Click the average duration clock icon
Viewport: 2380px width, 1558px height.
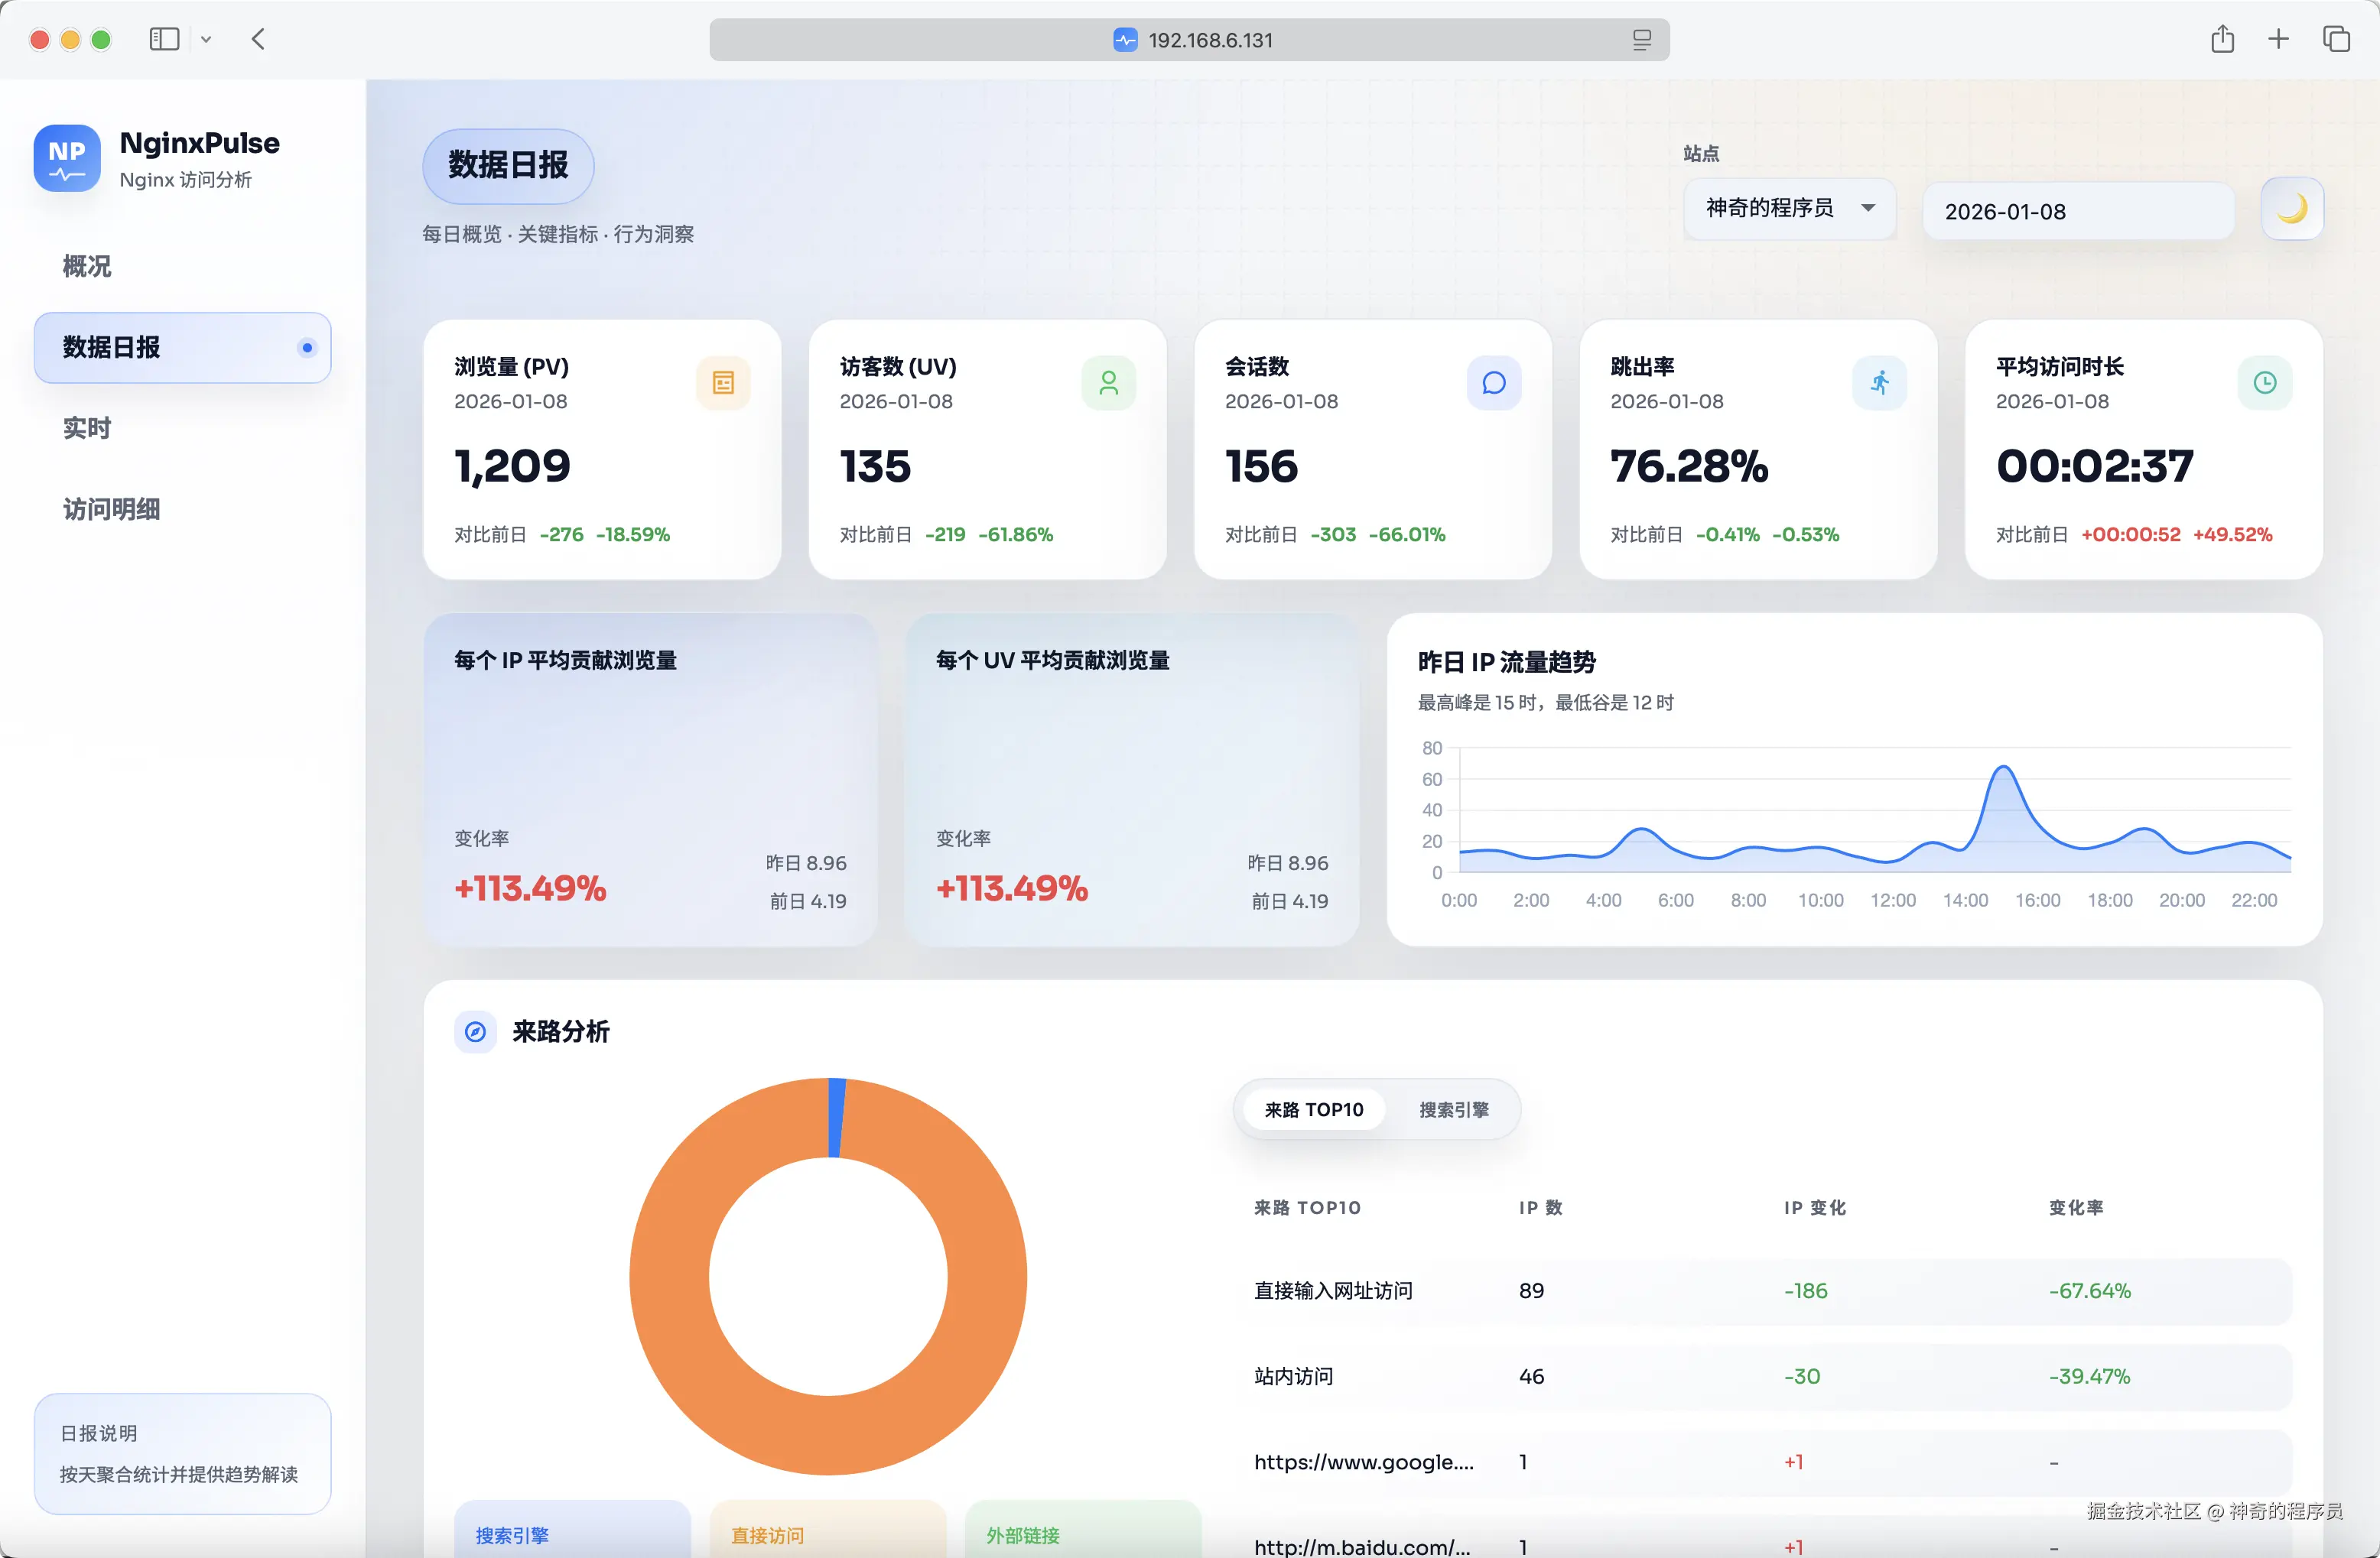pos(2264,383)
